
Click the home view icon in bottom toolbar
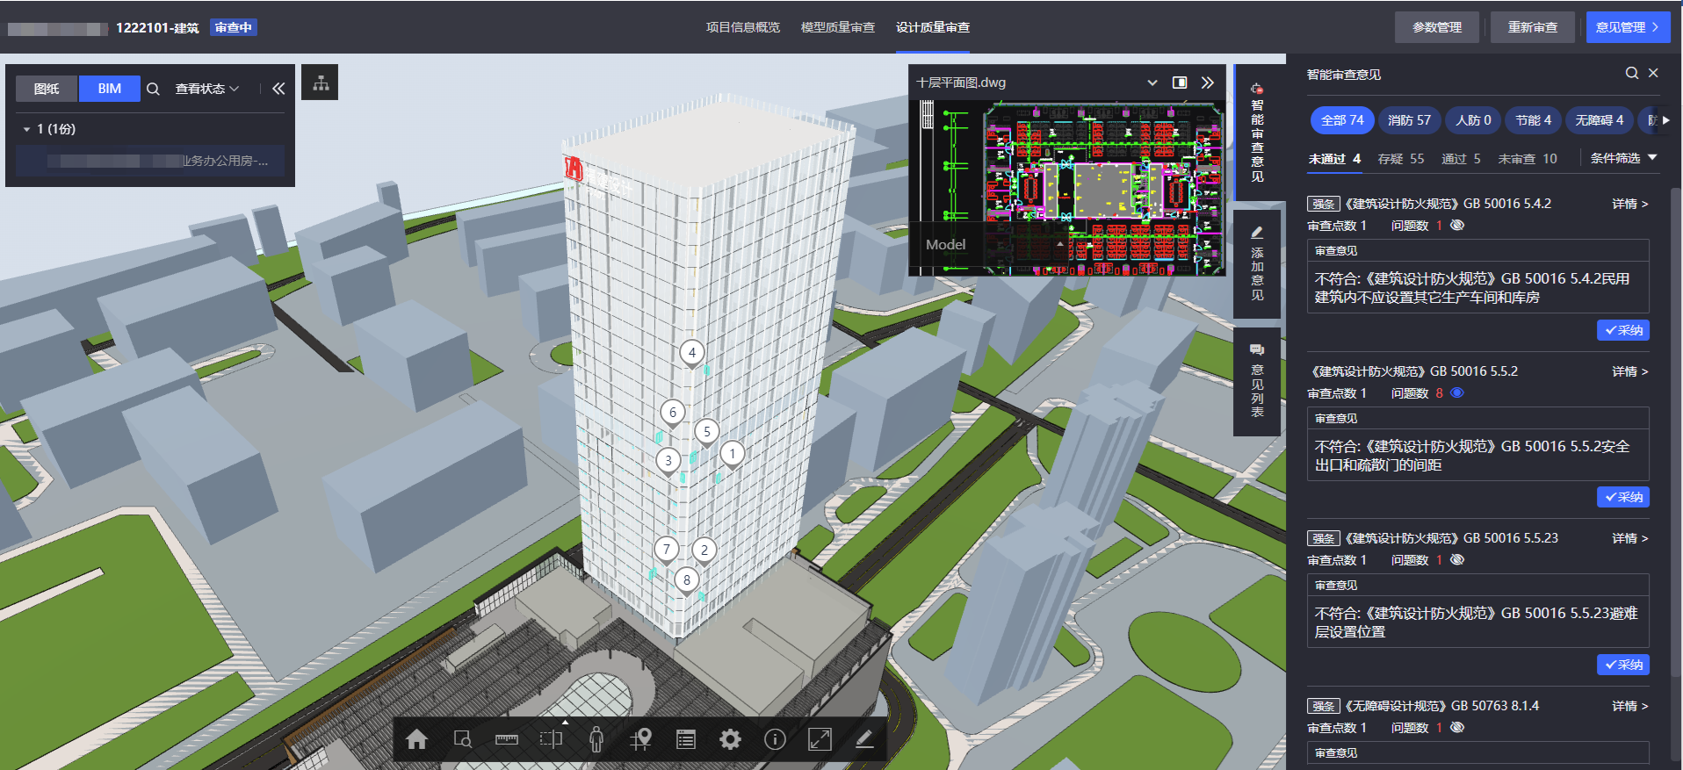pos(416,740)
